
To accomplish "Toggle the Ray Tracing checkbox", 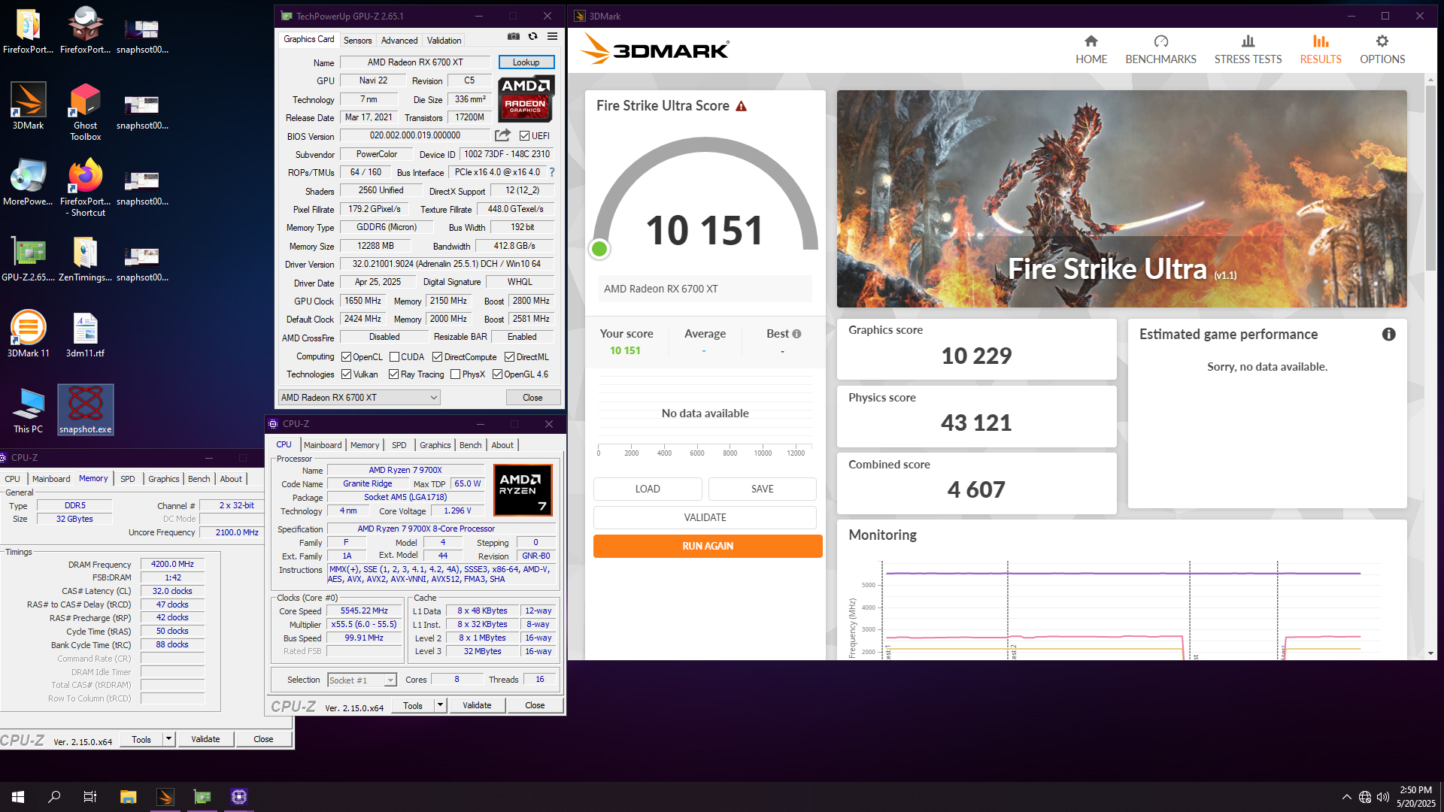I will pyautogui.click(x=393, y=374).
